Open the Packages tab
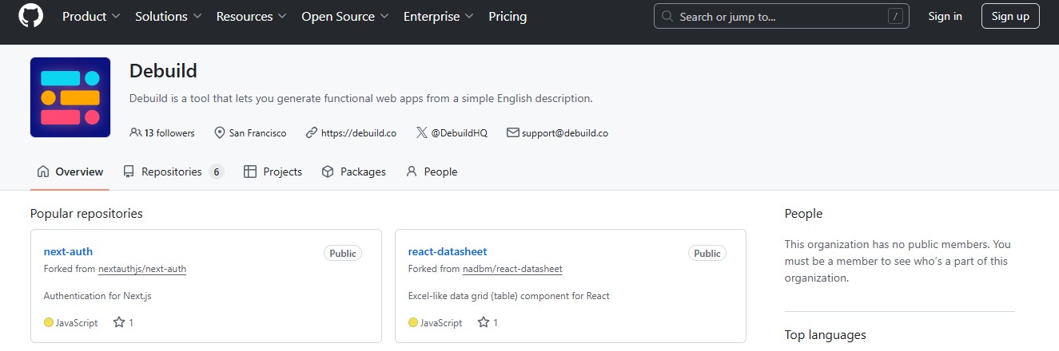 pos(353,172)
